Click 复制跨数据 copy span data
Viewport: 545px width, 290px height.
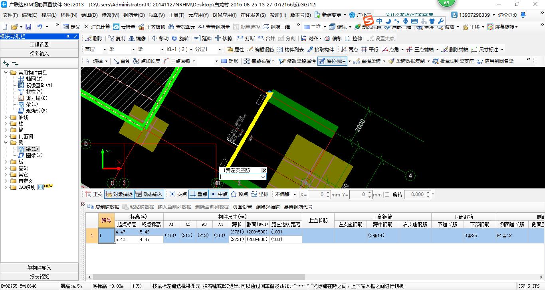pyautogui.click(x=103, y=207)
